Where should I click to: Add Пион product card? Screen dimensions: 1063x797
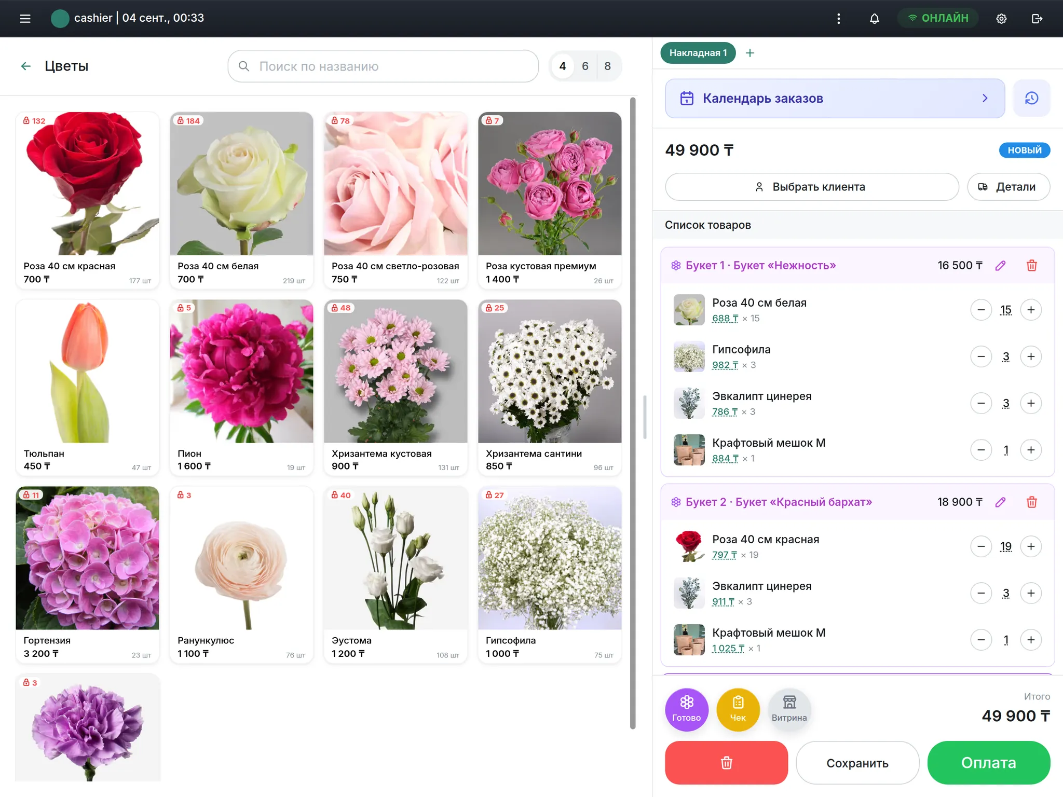[x=241, y=388]
